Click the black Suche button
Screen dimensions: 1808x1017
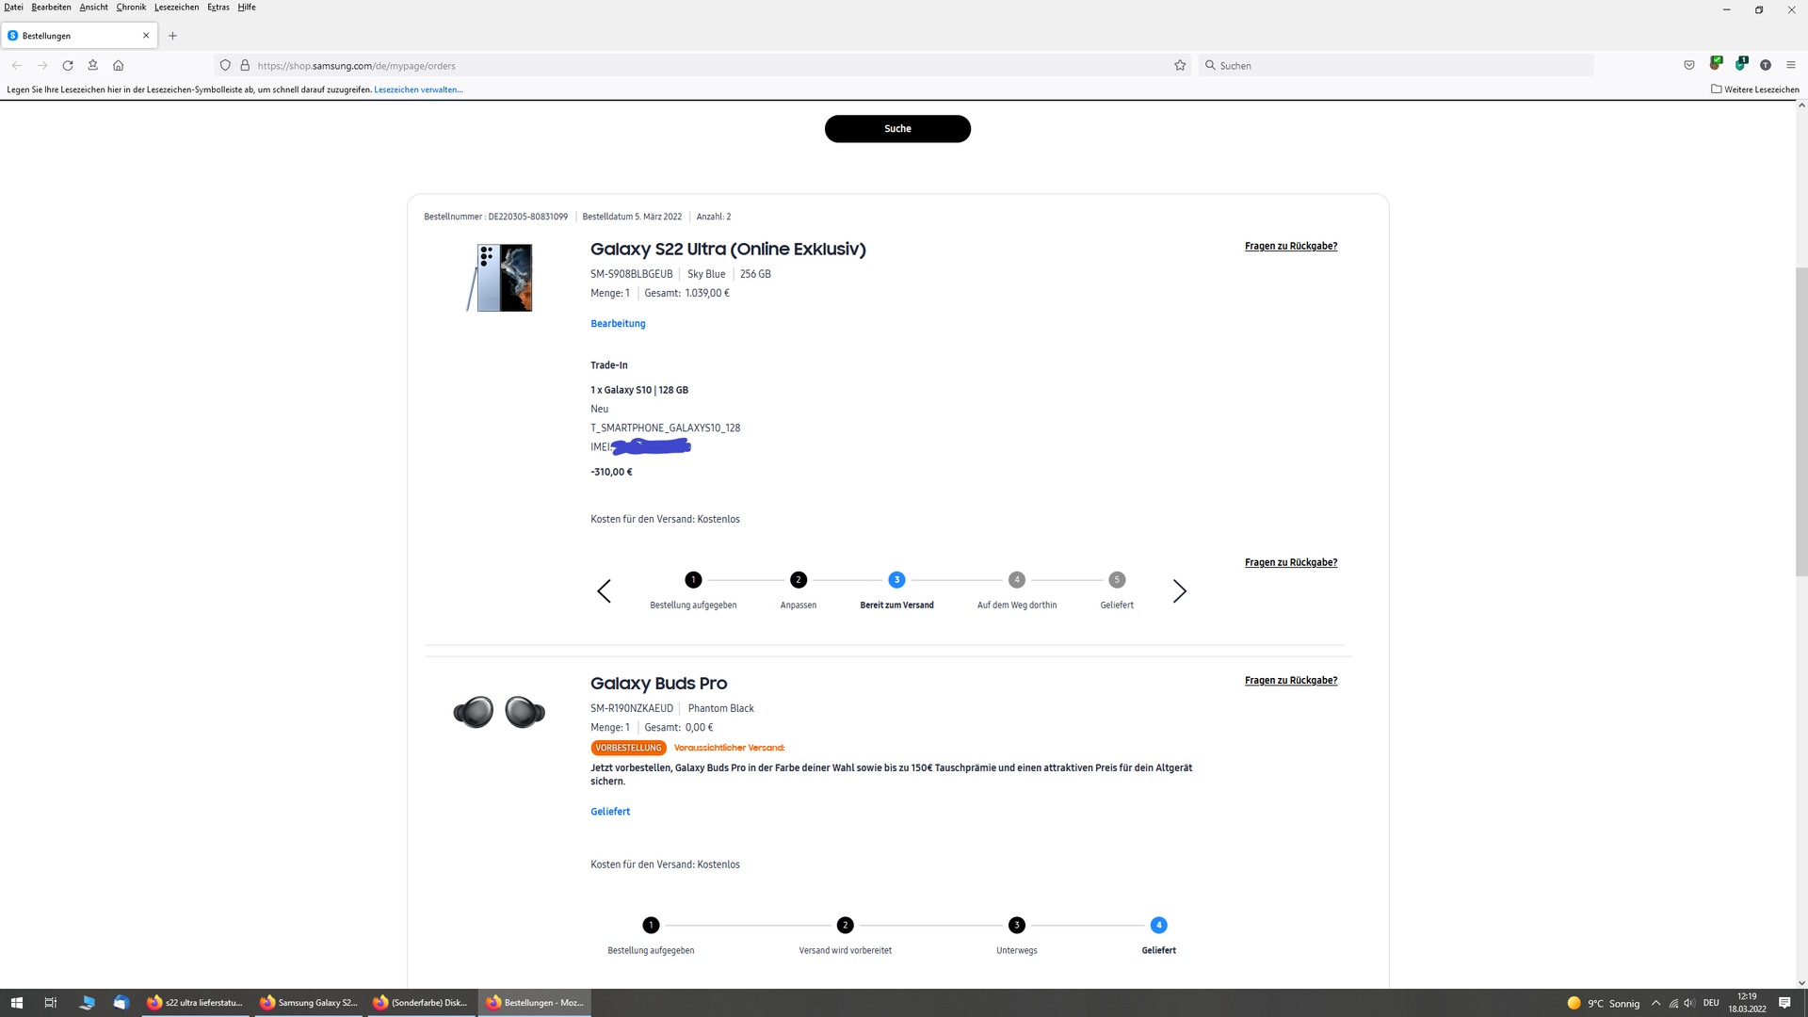pyautogui.click(x=897, y=129)
